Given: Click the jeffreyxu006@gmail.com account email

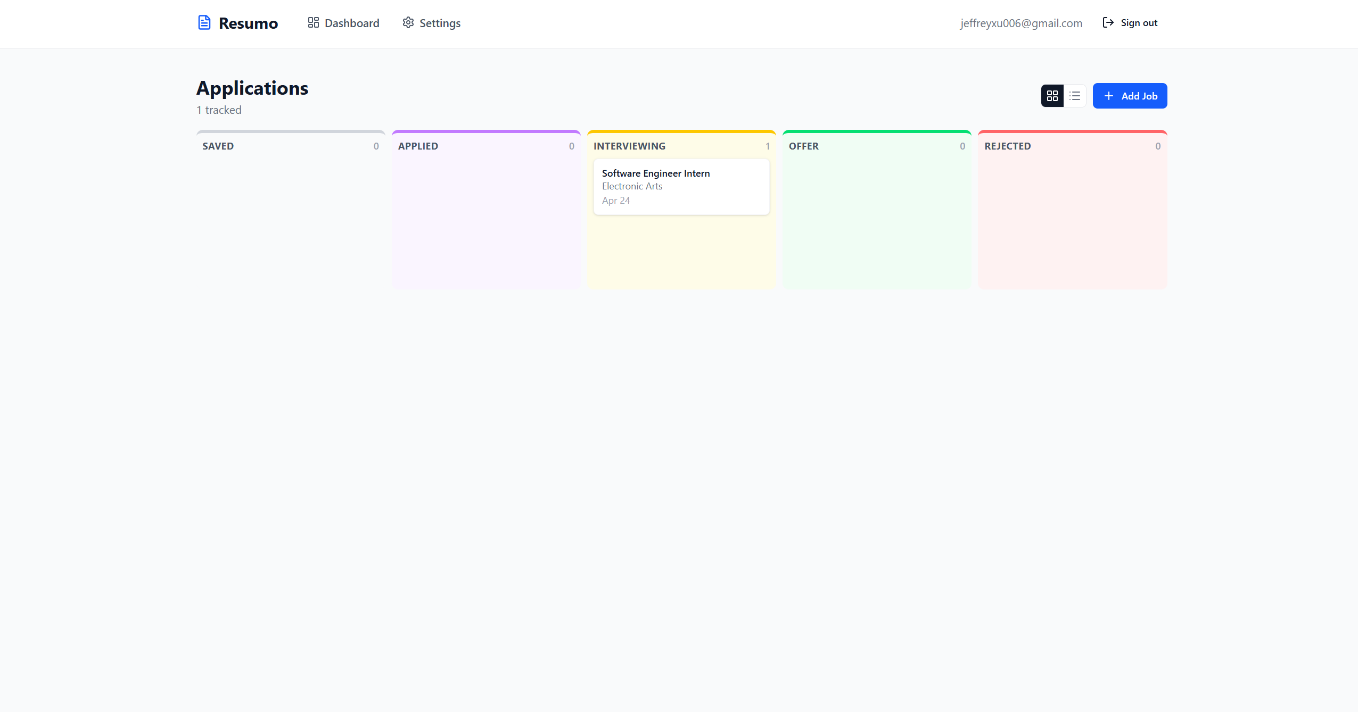Looking at the screenshot, I should point(1021,23).
